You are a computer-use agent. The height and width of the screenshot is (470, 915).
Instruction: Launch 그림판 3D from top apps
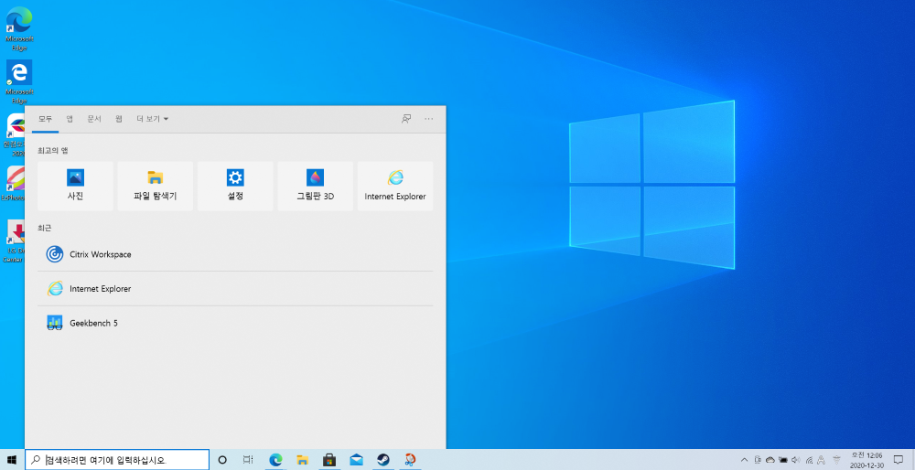pos(315,186)
